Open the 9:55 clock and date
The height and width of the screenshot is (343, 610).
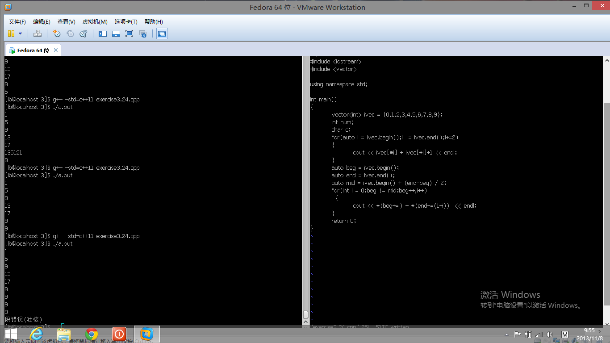pyautogui.click(x=589, y=334)
